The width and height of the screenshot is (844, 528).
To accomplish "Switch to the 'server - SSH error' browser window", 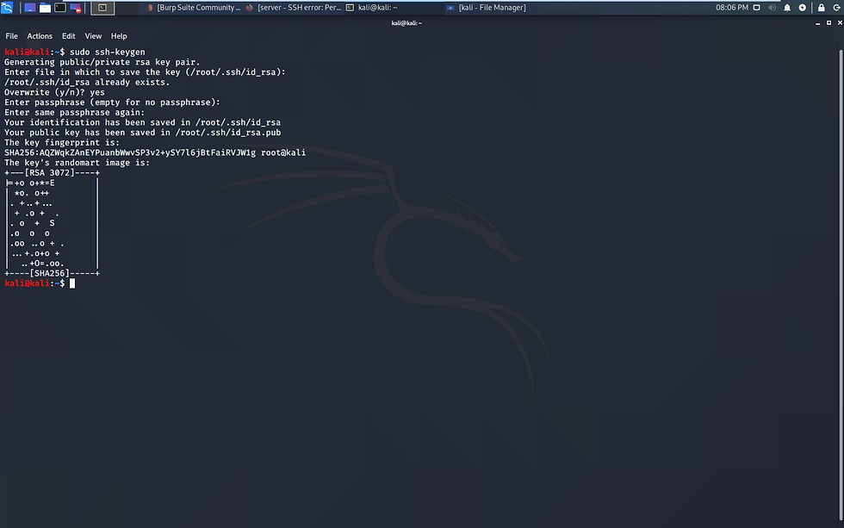I will pos(294,8).
